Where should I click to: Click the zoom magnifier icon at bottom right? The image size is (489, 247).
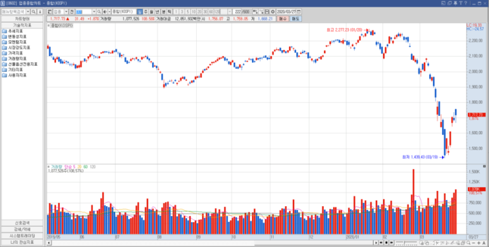point(468,242)
